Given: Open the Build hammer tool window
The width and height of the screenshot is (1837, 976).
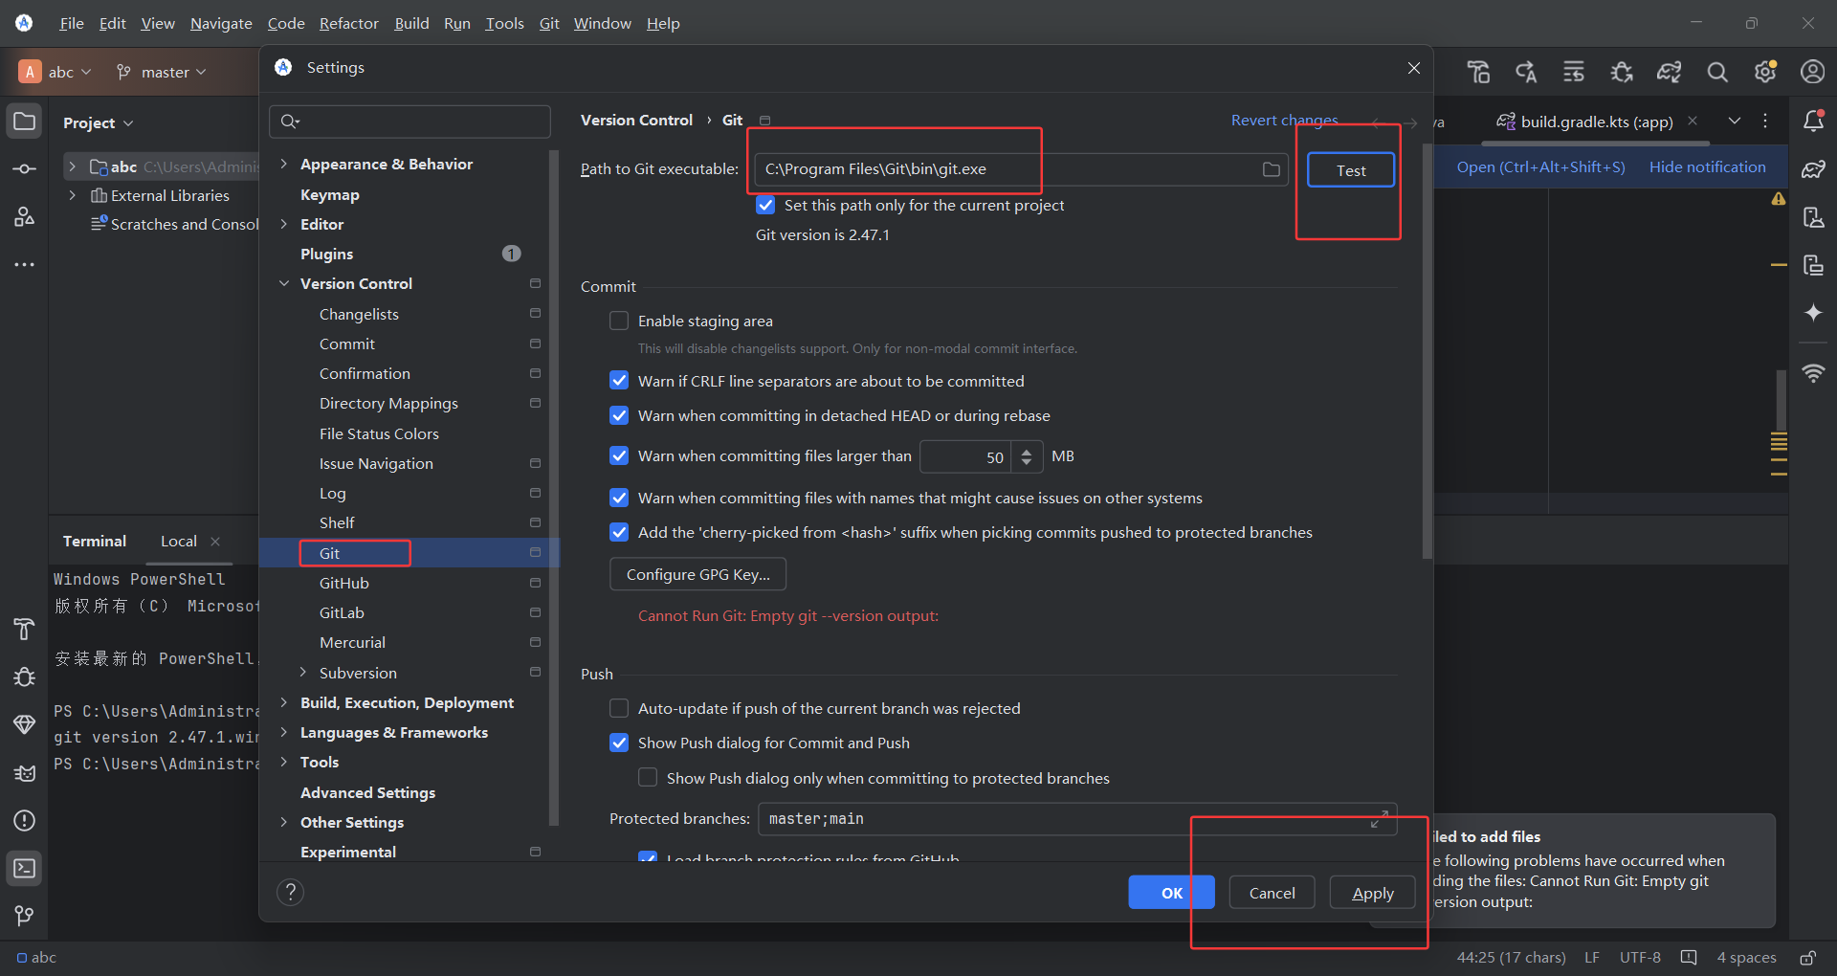Looking at the screenshot, I should click(25, 629).
